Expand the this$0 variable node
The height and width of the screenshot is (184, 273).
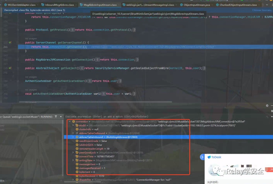[73, 125]
